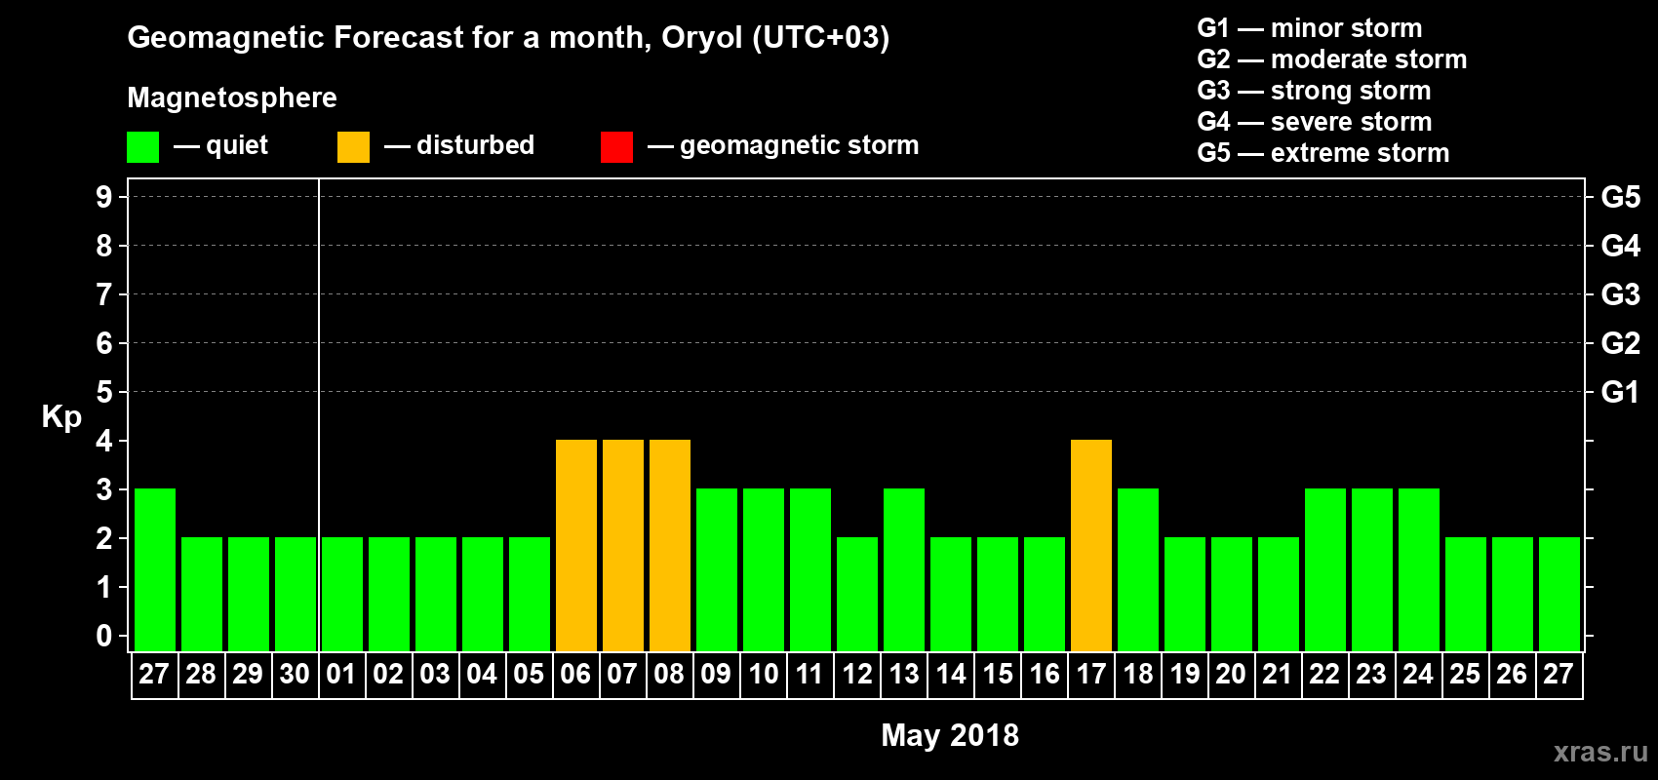The height and width of the screenshot is (780, 1658).
Task: Click the red geomagnetic storm legend swatch
Action: (616, 147)
